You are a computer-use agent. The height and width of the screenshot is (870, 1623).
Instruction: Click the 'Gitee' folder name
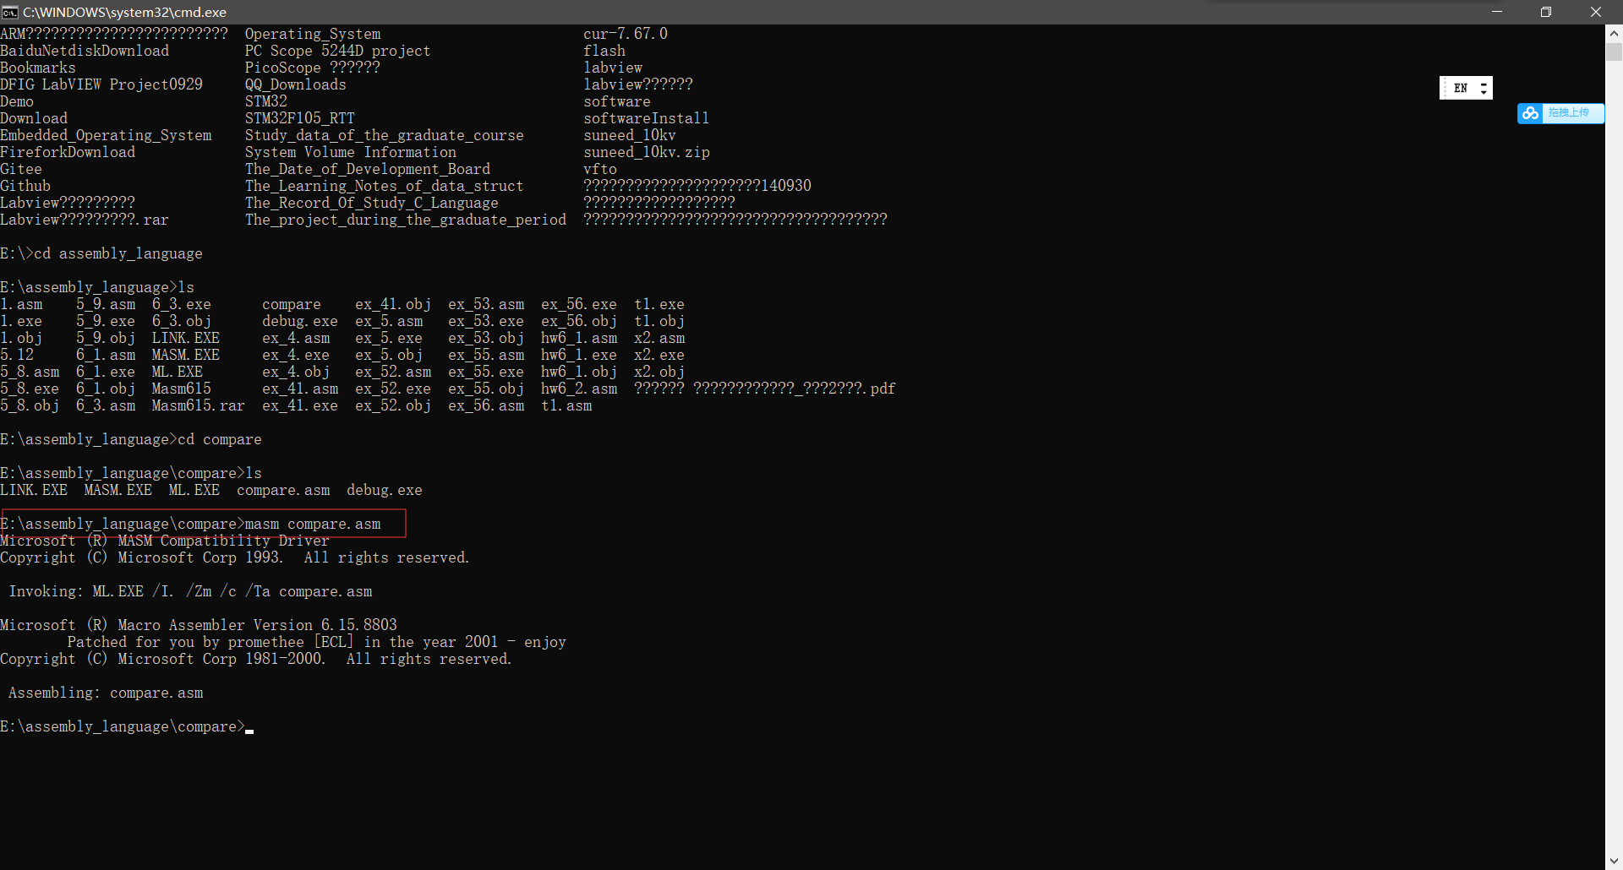[21, 169]
